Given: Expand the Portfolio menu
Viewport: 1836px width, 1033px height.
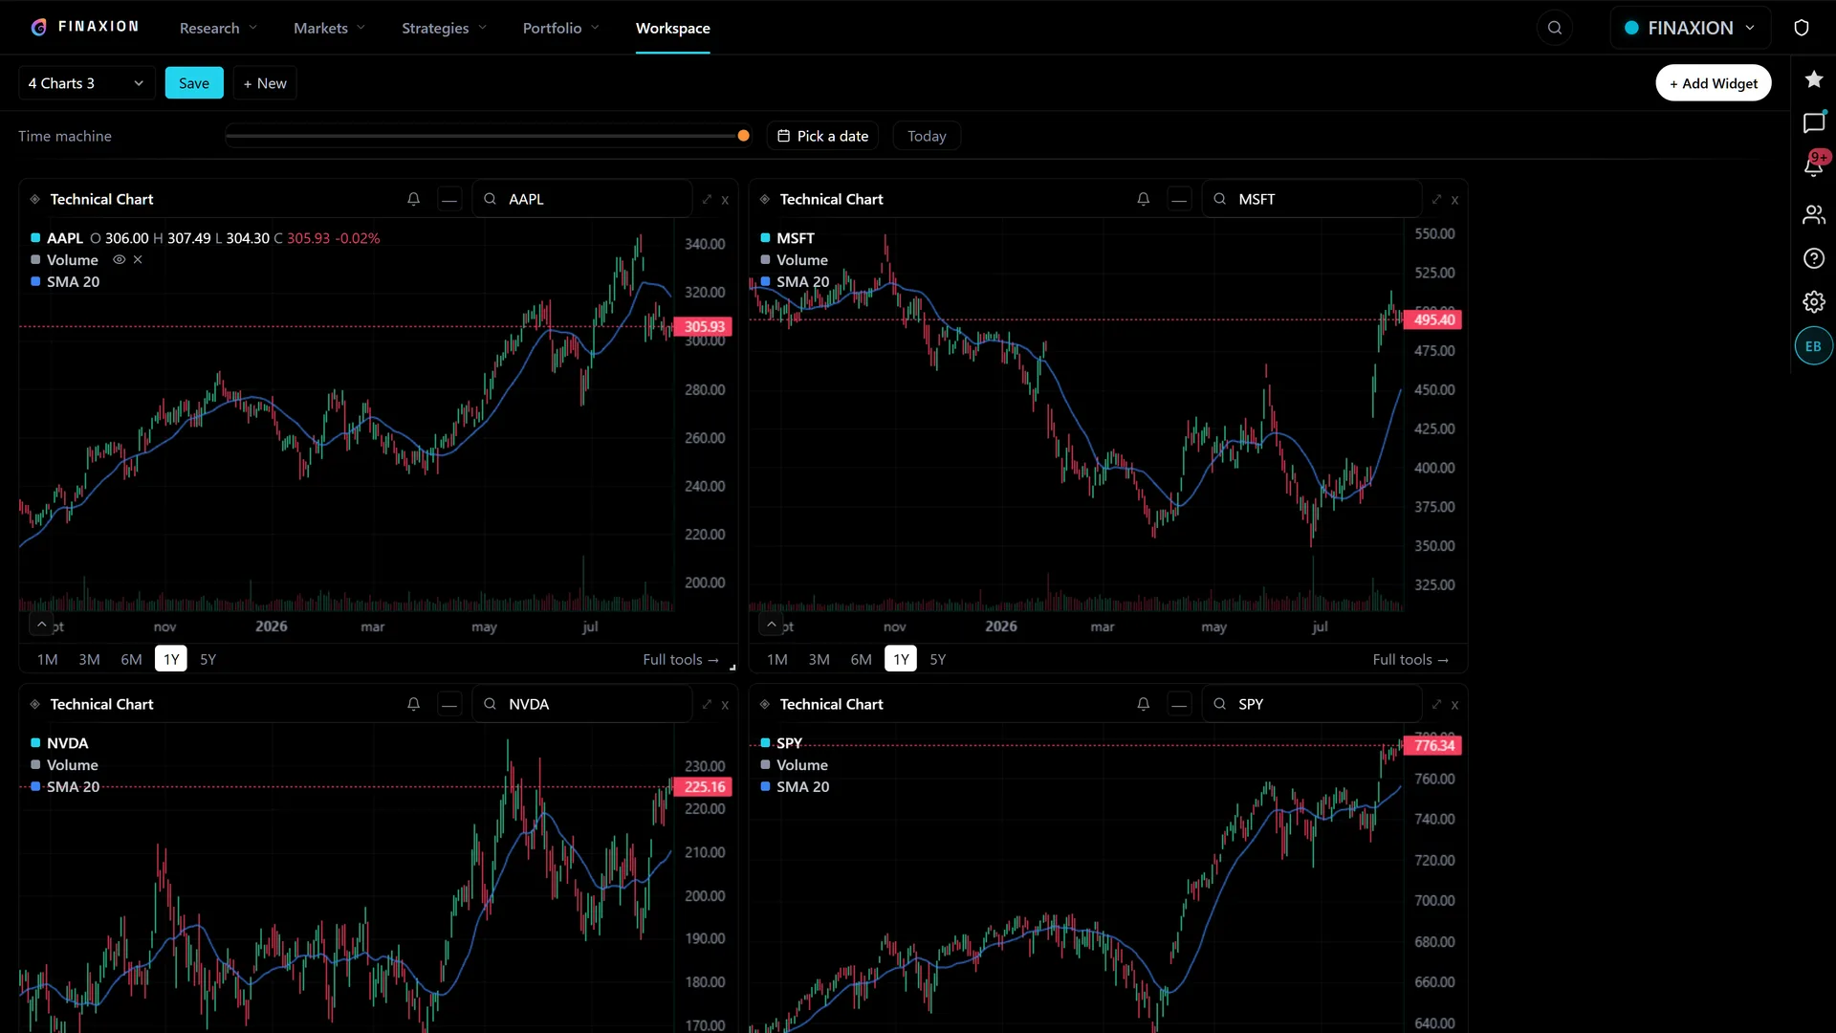Looking at the screenshot, I should click(x=560, y=28).
